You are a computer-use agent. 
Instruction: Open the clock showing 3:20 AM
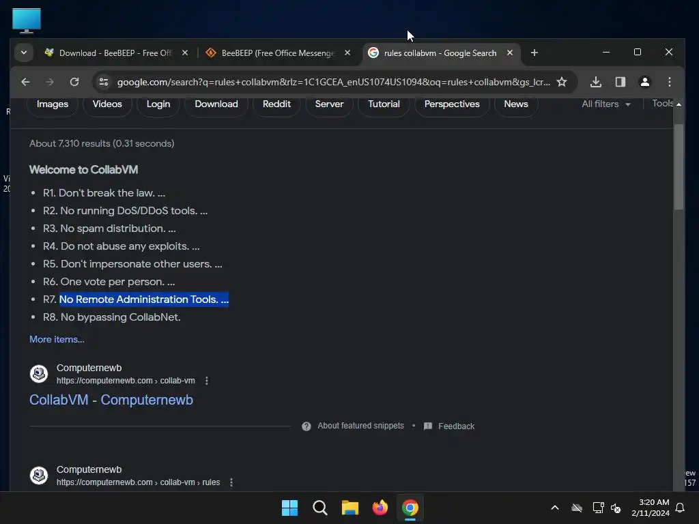[651, 508]
